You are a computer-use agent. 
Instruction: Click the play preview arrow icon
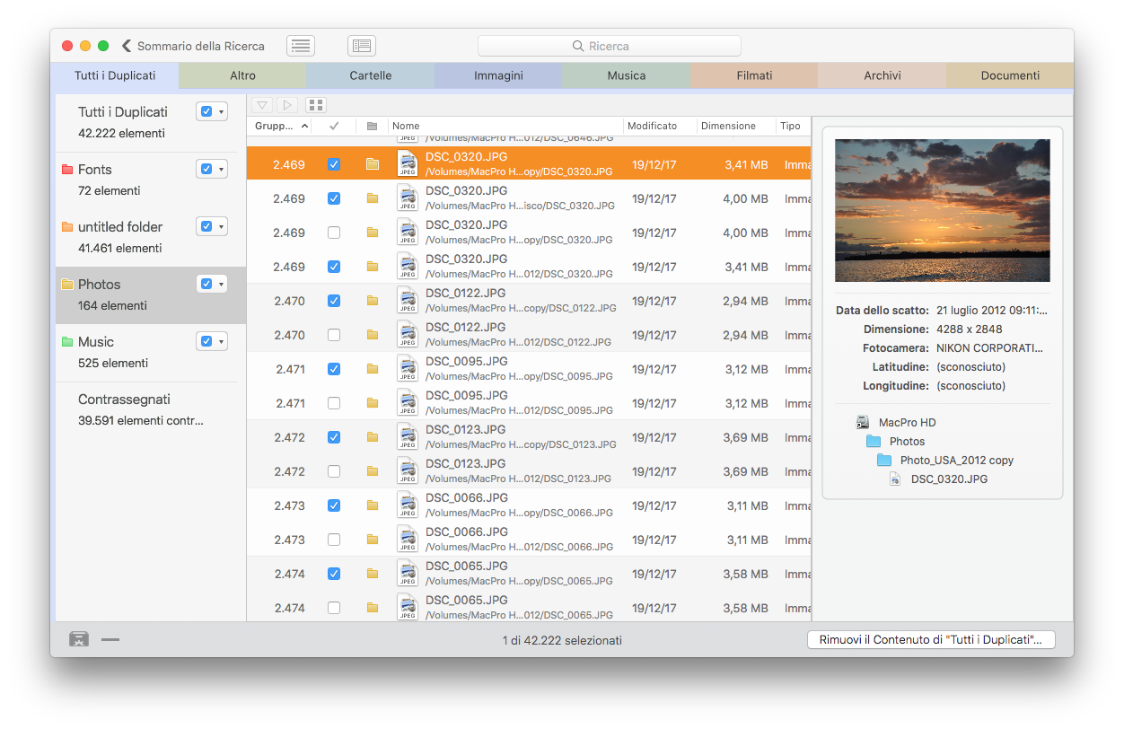pyautogui.click(x=286, y=104)
